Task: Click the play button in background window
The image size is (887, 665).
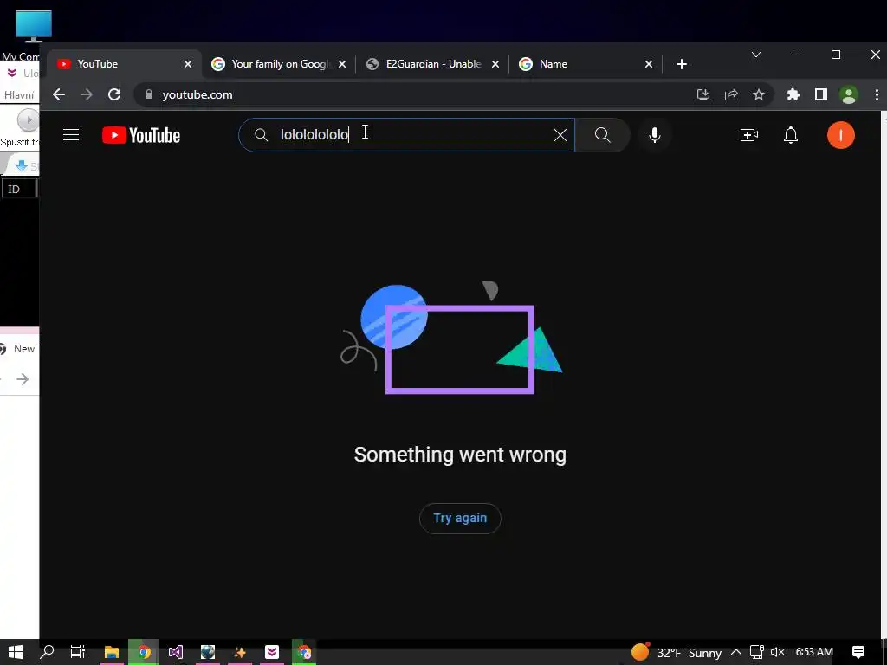Action: 28,119
